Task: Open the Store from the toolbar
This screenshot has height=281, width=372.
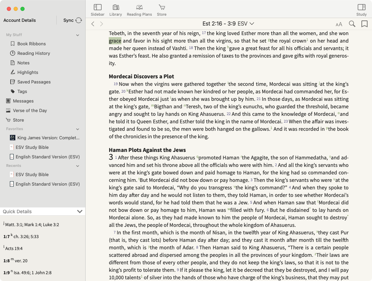Action: coord(162,11)
